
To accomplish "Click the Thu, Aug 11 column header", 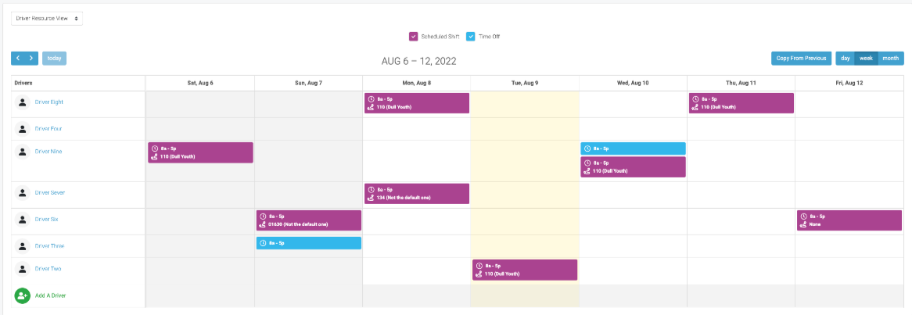I will (x=741, y=82).
